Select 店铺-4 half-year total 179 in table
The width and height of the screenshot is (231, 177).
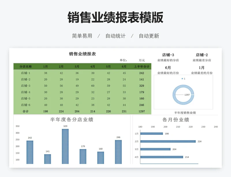pyautogui.click(x=141, y=92)
